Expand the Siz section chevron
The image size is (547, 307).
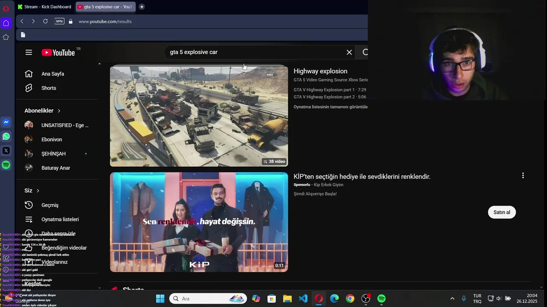click(38, 191)
